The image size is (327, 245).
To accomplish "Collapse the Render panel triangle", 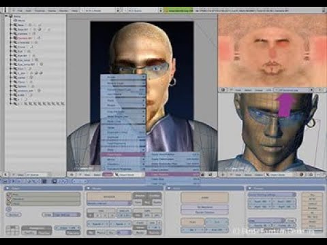I will pyautogui.click(x=89, y=189).
